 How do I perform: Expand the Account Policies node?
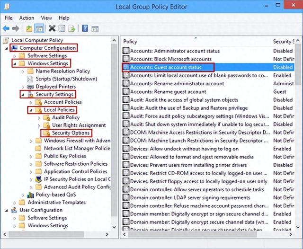31,102
